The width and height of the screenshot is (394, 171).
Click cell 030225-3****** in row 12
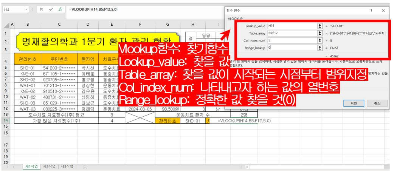(59, 109)
